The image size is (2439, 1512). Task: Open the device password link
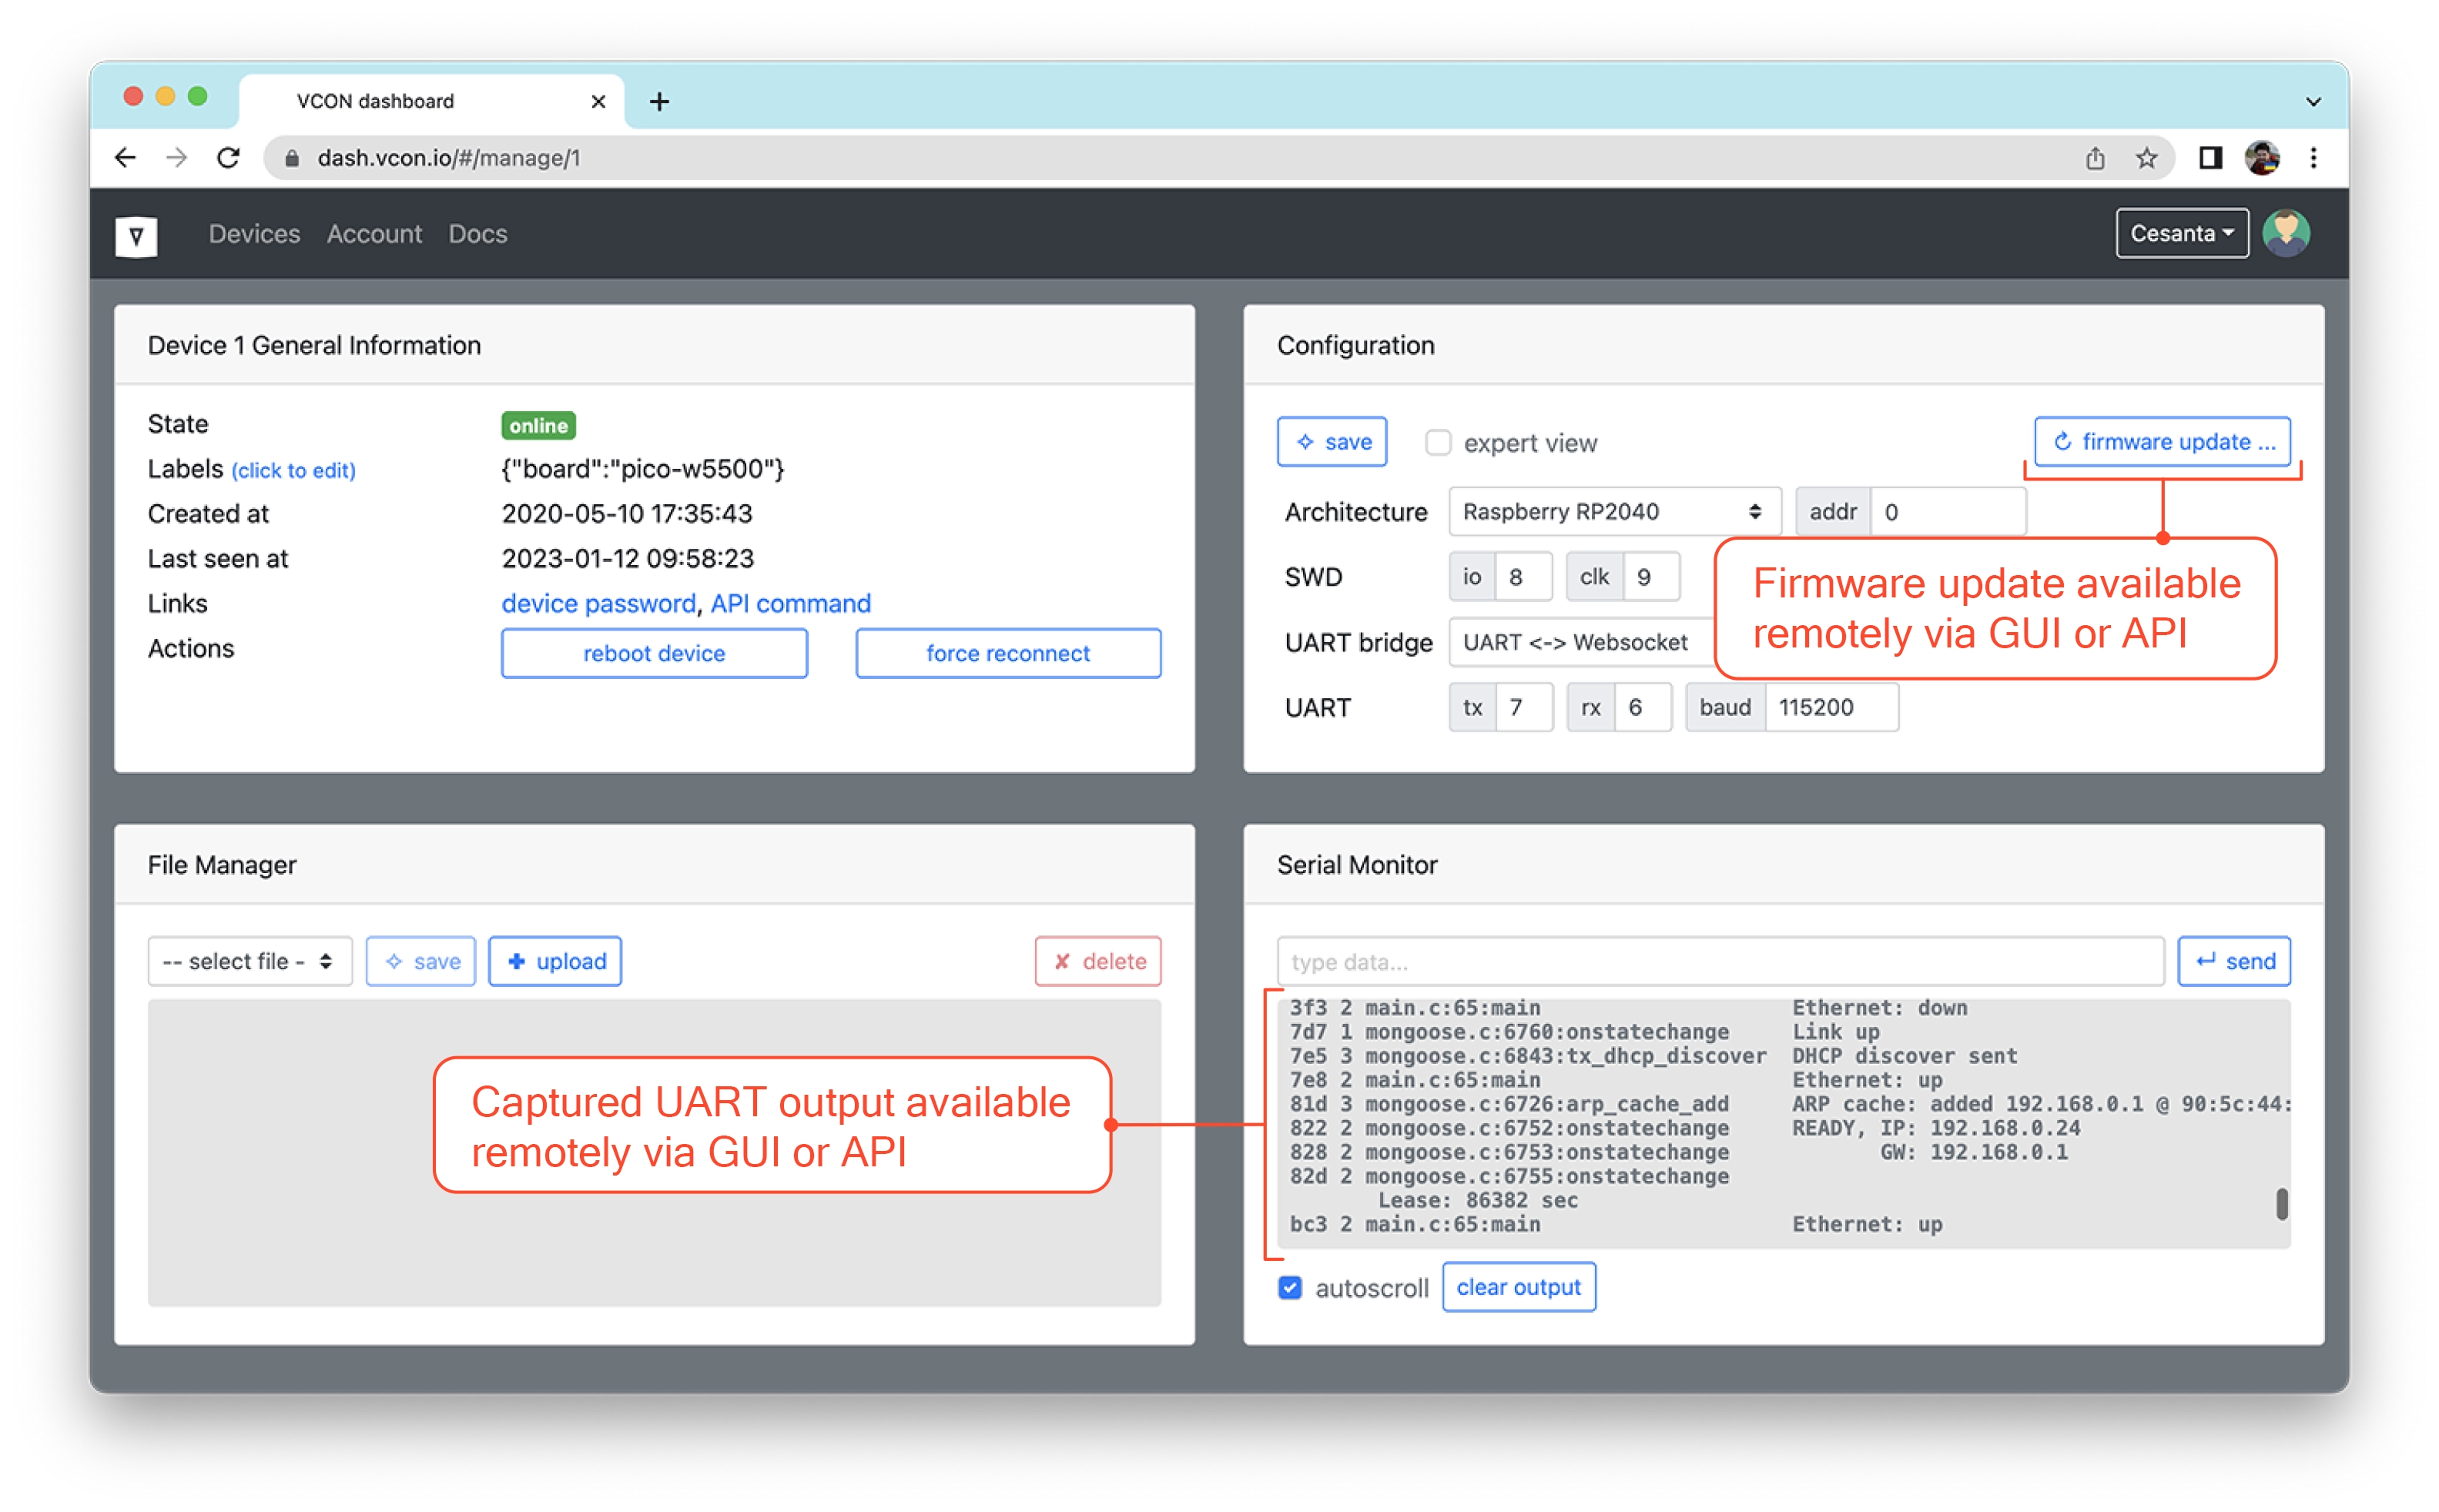pyautogui.click(x=598, y=604)
